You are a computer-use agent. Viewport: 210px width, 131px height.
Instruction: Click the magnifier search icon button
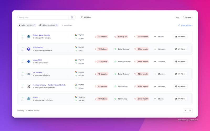click(x=72, y=17)
